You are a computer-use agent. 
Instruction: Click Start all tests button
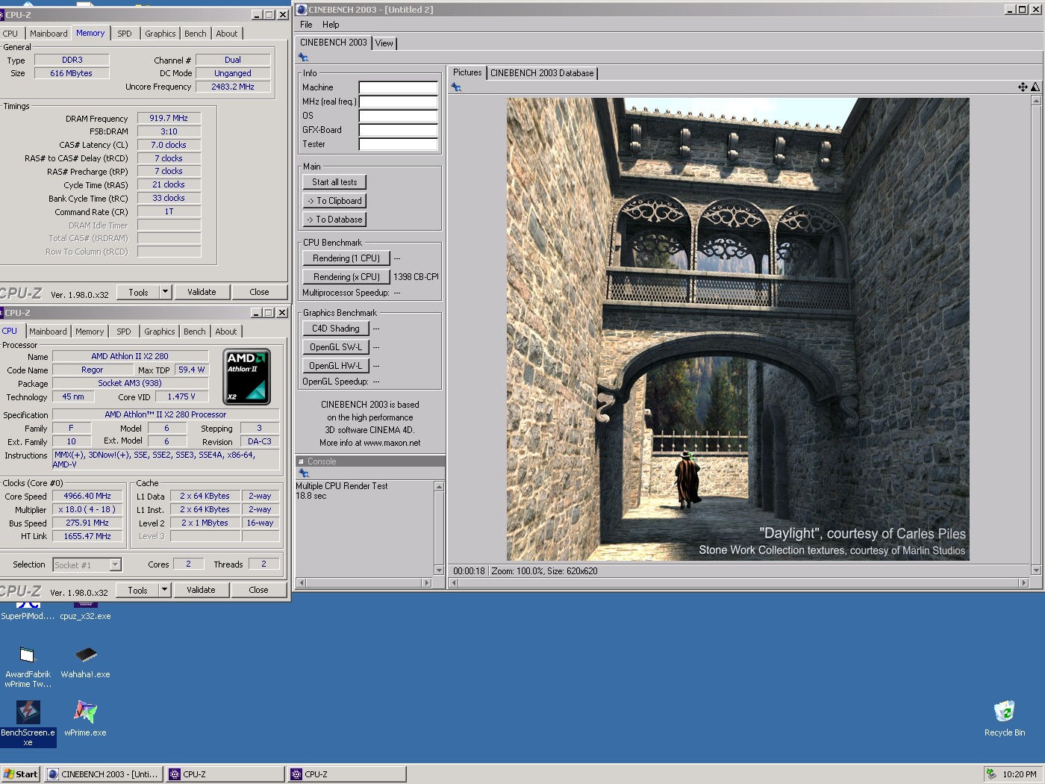point(334,182)
